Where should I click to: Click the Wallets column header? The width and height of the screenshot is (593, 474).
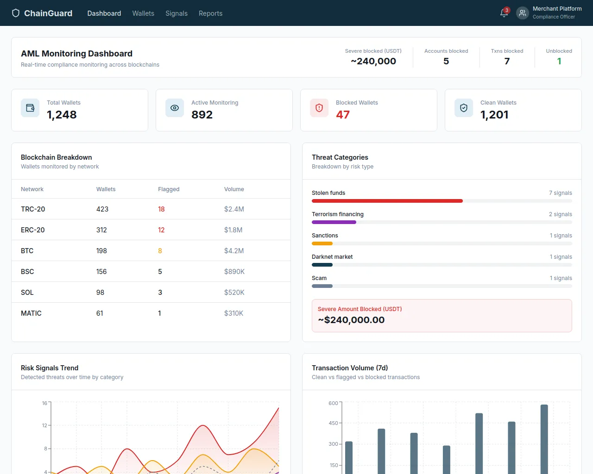pyautogui.click(x=106, y=189)
